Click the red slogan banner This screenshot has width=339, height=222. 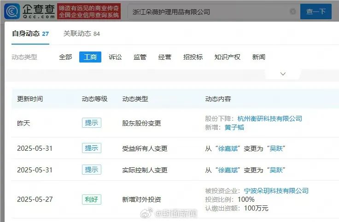[x=89, y=11]
